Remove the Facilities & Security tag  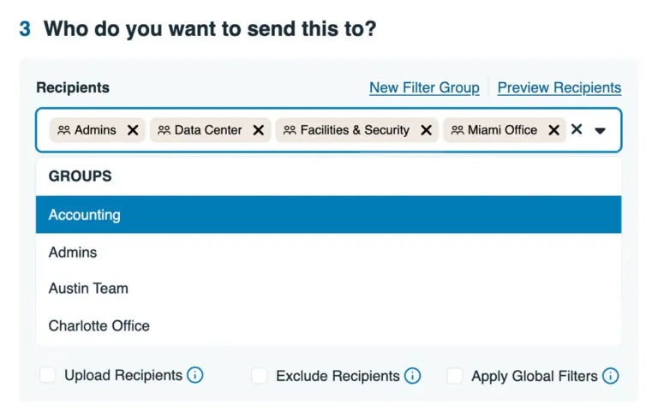(x=426, y=130)
